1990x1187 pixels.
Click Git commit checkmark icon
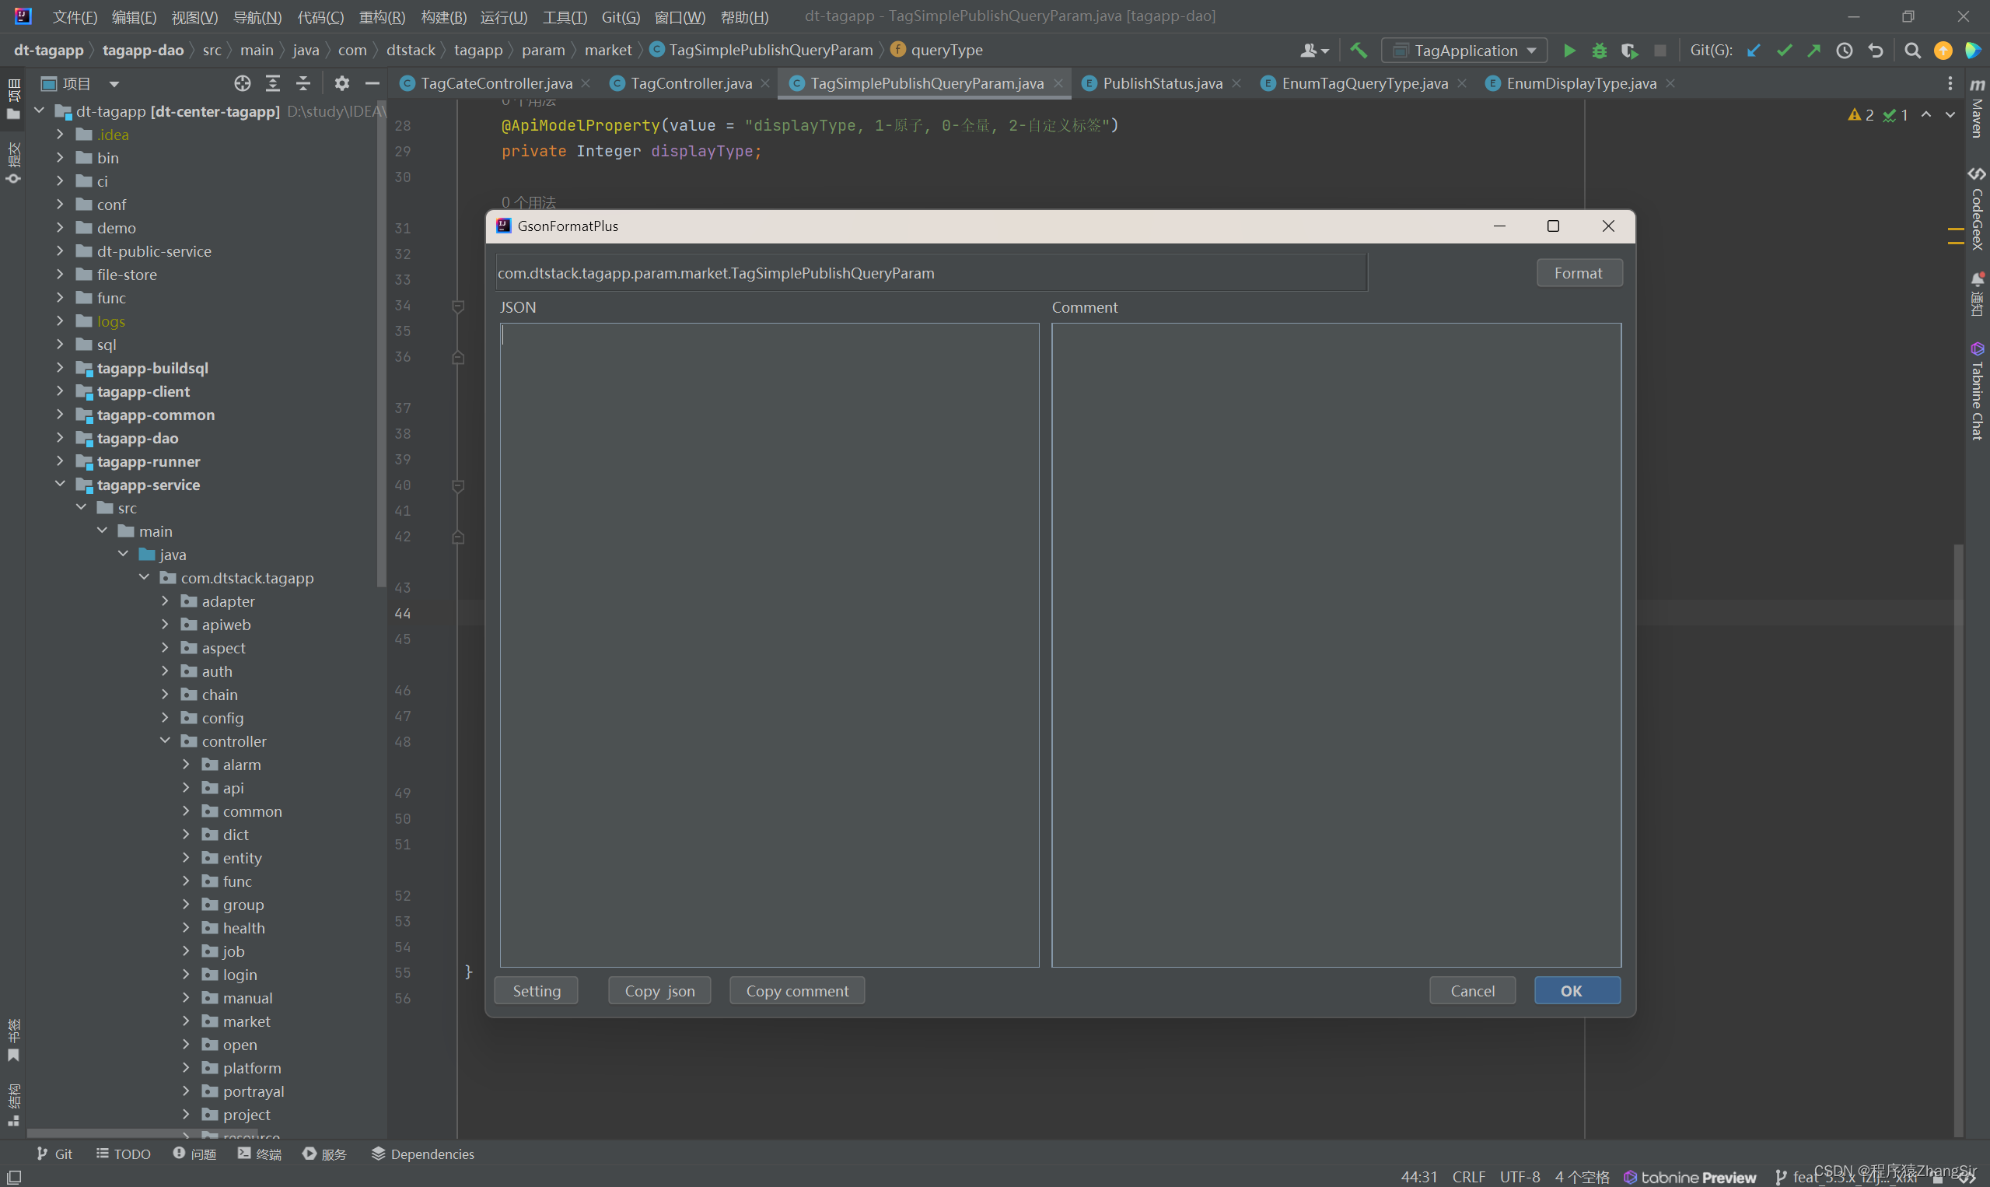(x=1784, y=51)
